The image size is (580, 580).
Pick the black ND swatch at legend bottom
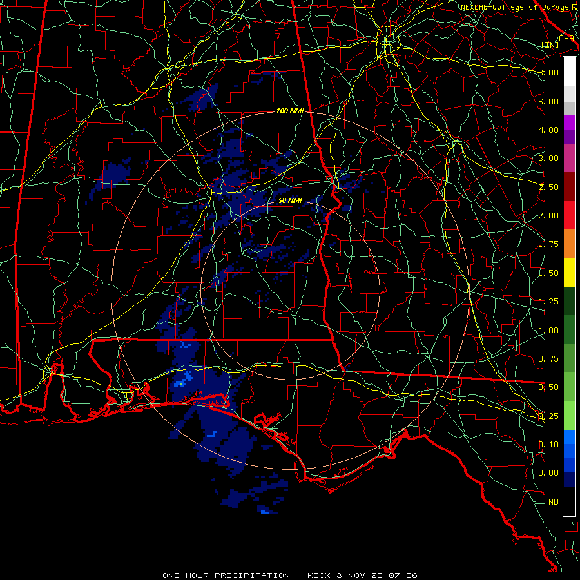click(x=569, y=501)
